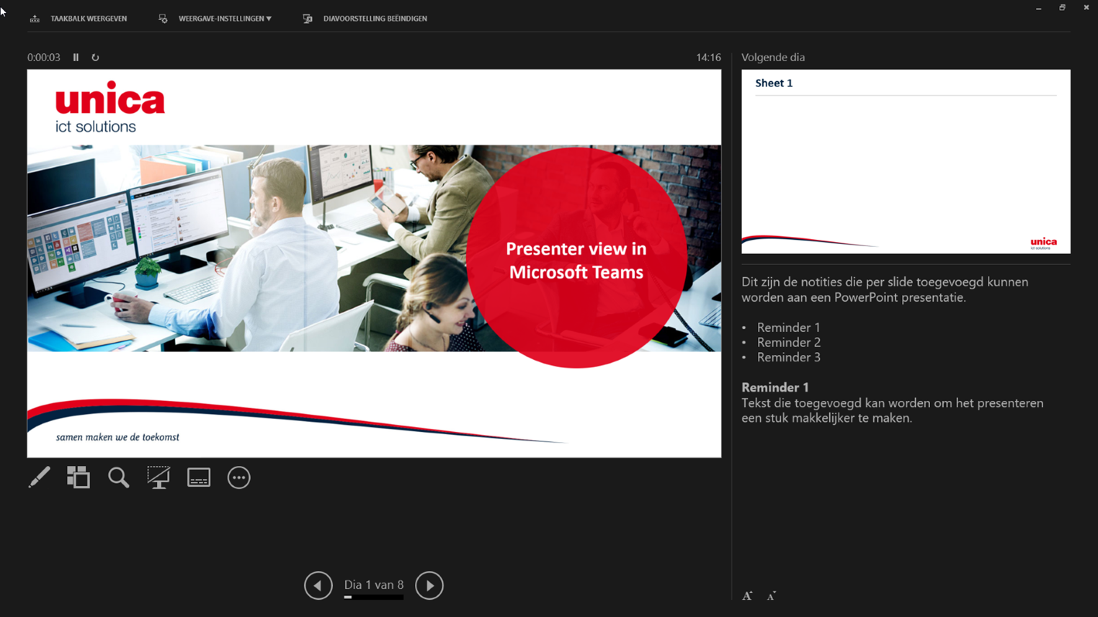Screen dimensions: 1098x617
Task: Toggle black out slideshow screen icon
Action: point(159,477)
